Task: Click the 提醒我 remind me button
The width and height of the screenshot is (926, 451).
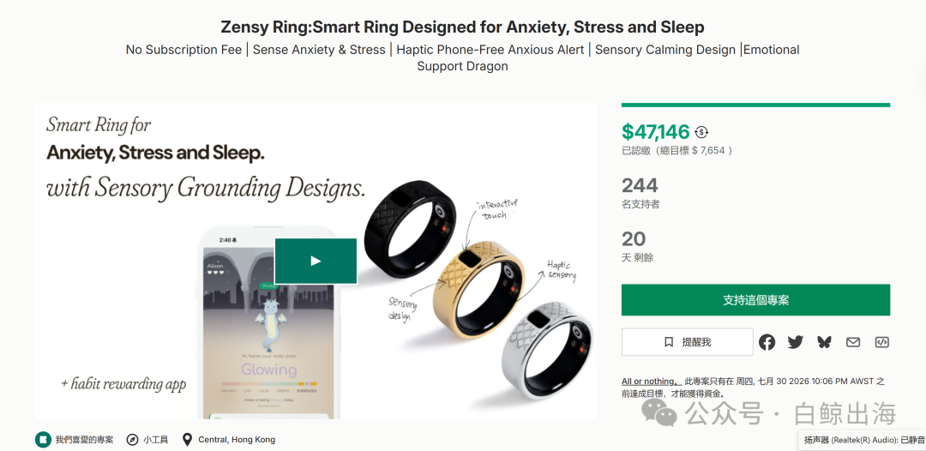Action: [x=688, y=342]
